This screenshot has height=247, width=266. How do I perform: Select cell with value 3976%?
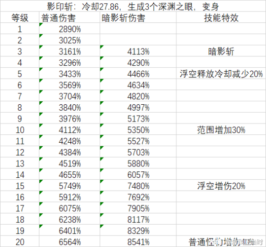pyautogui.click(x=69, y=118)
